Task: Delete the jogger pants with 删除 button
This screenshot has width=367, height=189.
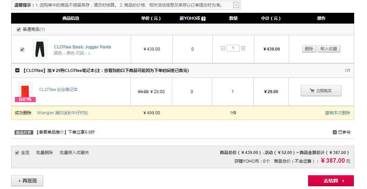Action: [309, 49]
